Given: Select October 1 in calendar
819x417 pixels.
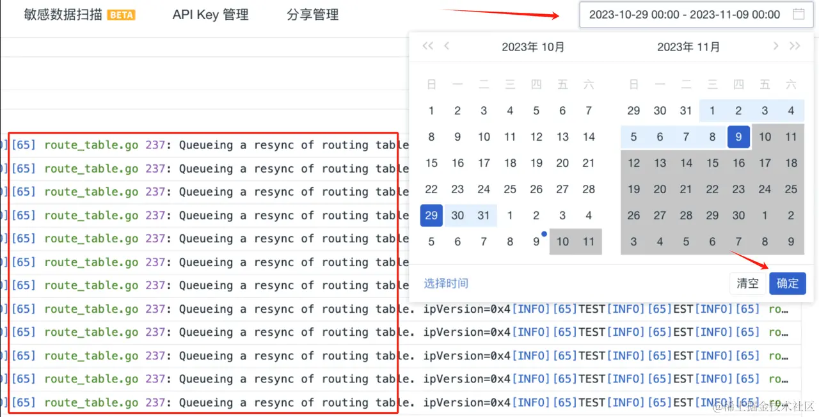Looking at the screenshot, I should tap(431, 111).
